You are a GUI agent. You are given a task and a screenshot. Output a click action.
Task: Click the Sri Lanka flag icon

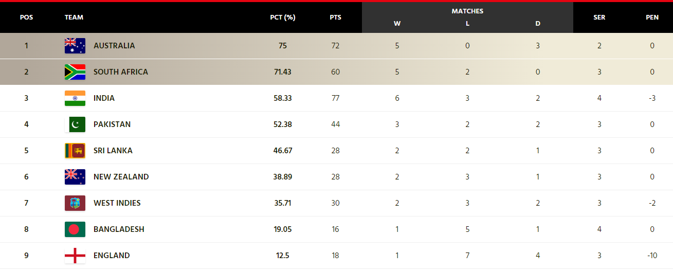click(x=75, y=151)
